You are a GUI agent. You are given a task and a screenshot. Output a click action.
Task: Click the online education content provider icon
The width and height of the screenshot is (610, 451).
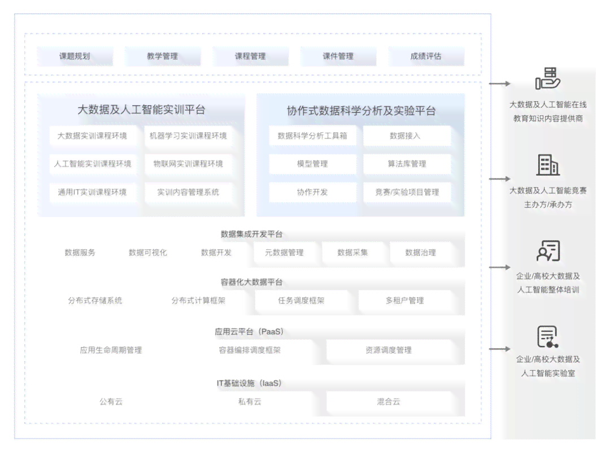[548, 78]
